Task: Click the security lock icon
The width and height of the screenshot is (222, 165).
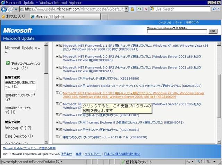Action: click(x=133, y=9)
